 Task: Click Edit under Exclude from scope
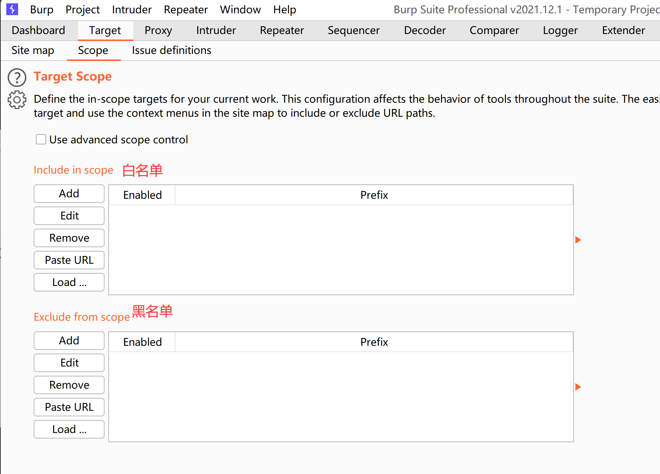69,363
